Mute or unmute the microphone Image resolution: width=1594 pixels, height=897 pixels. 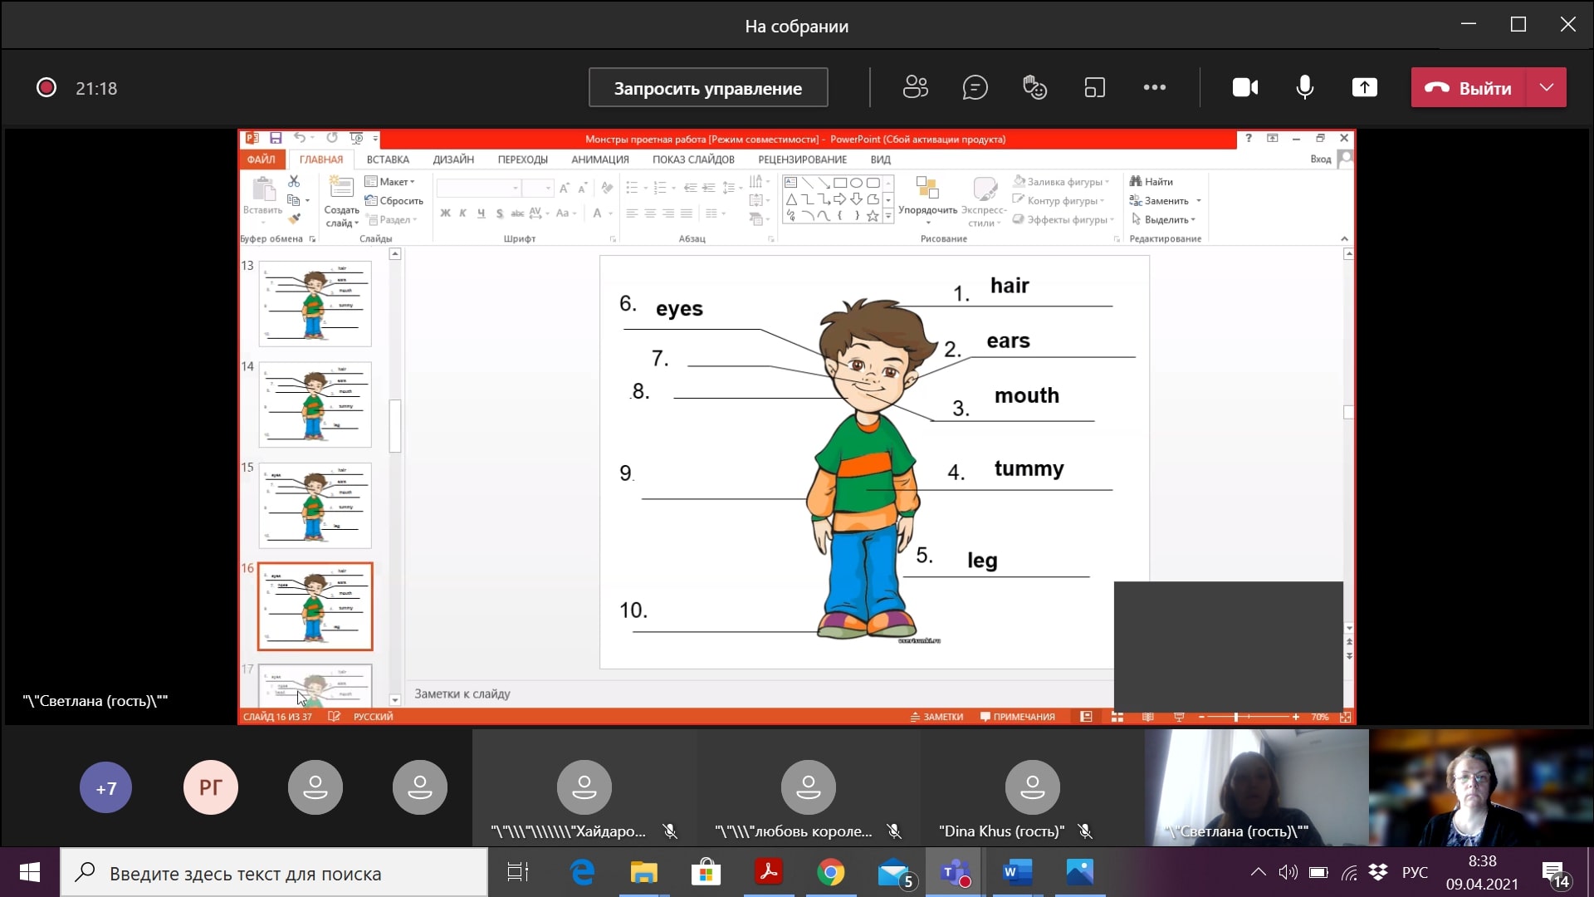click(1304, 87)
